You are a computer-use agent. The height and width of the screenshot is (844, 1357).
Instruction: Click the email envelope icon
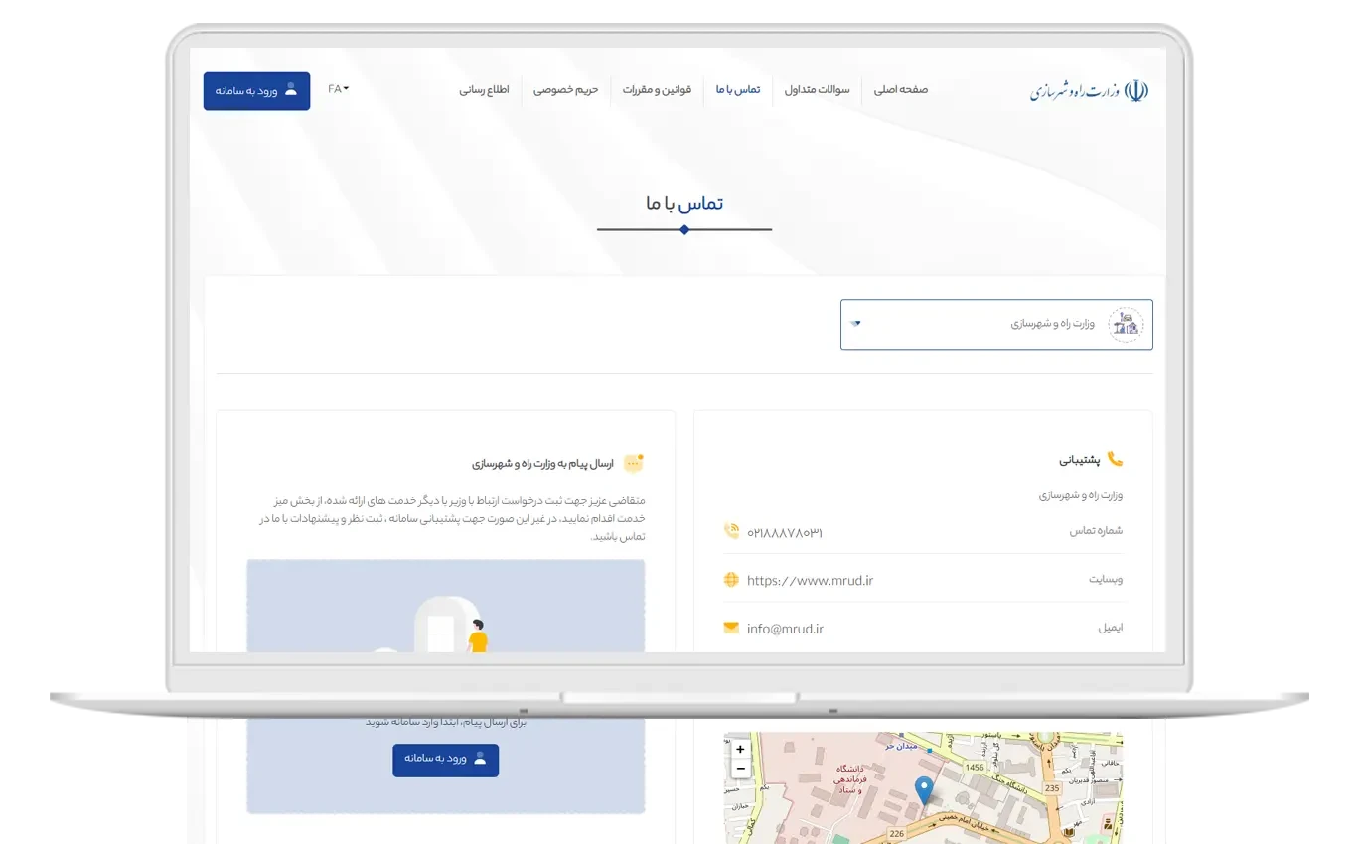731,628
